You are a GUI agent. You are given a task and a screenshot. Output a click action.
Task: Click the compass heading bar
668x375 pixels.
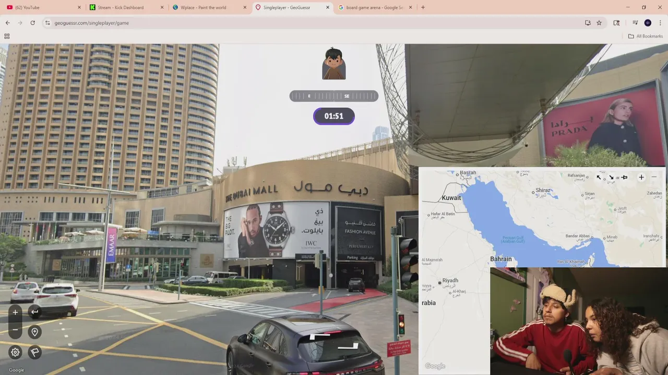[x=334, y=96]
